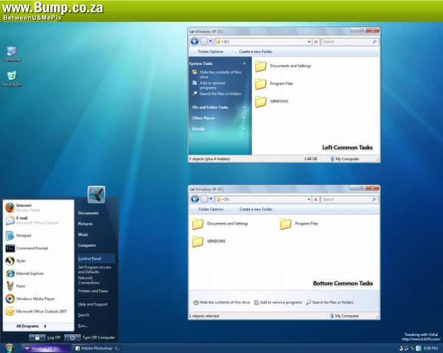Click Back button in top Explorer window
443x353 pixels.
point(195,42)
